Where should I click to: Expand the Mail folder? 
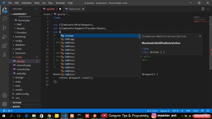pos(19,24)
